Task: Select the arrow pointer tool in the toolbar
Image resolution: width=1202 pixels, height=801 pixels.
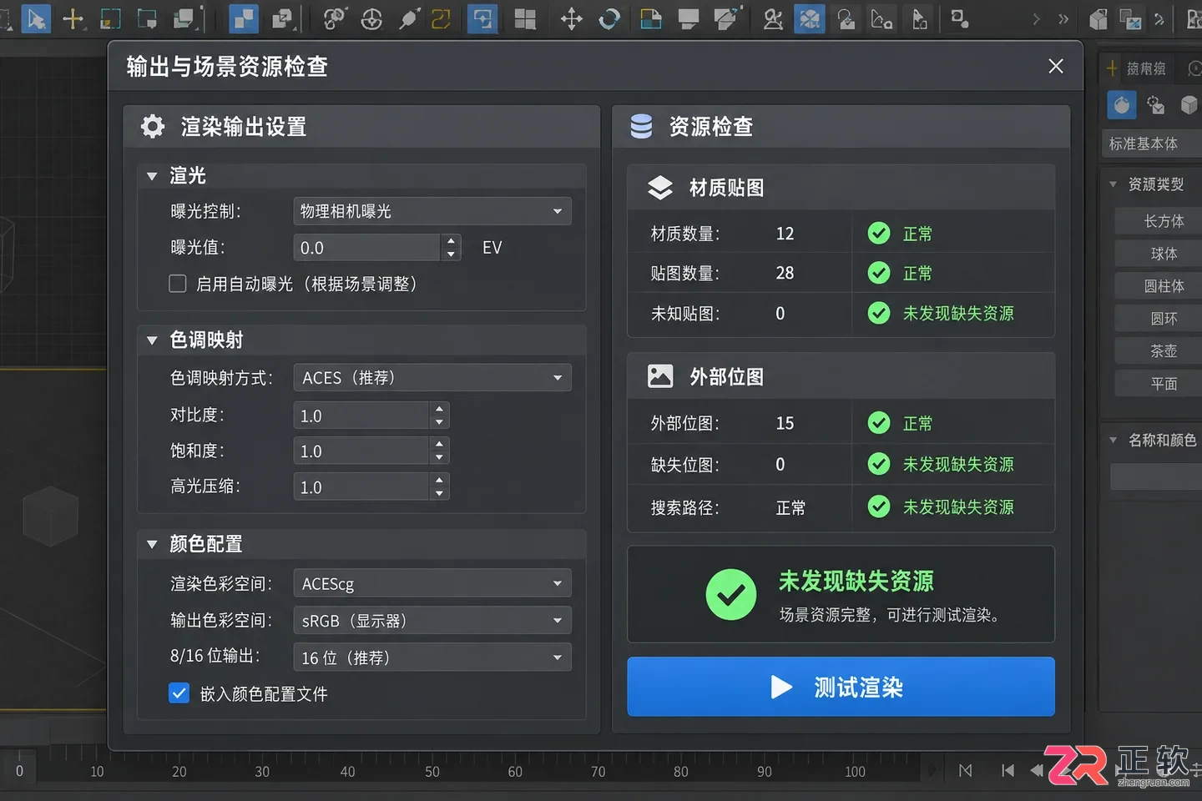Action: point(36,18)
